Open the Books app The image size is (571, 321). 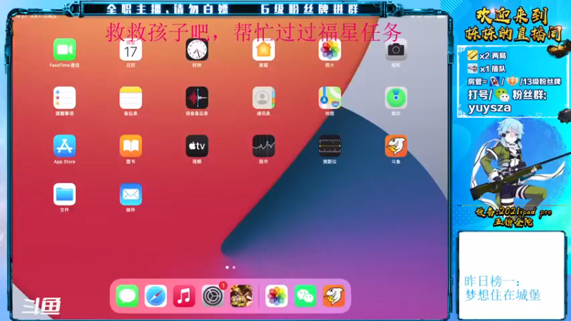(131, 146)
